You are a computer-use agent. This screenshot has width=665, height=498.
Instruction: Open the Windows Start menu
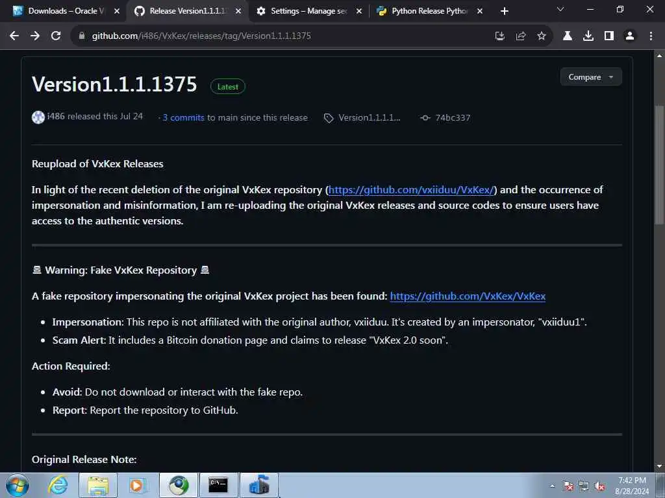coord(18,485)
